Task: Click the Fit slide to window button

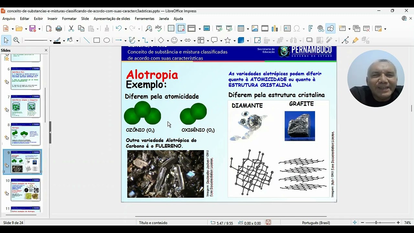Action: click(x=354, y=223)
